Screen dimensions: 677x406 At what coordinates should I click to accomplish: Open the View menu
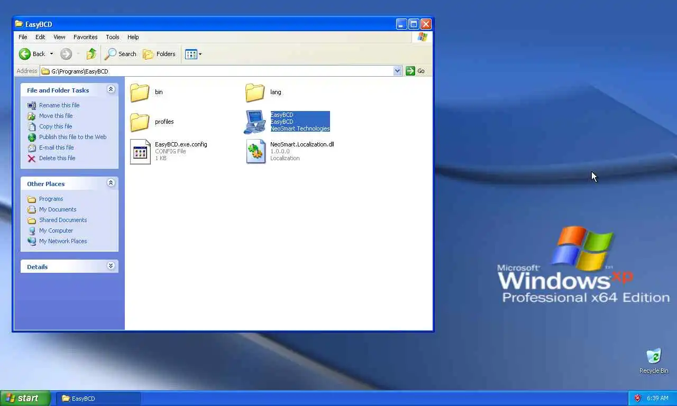coord(59,37)
